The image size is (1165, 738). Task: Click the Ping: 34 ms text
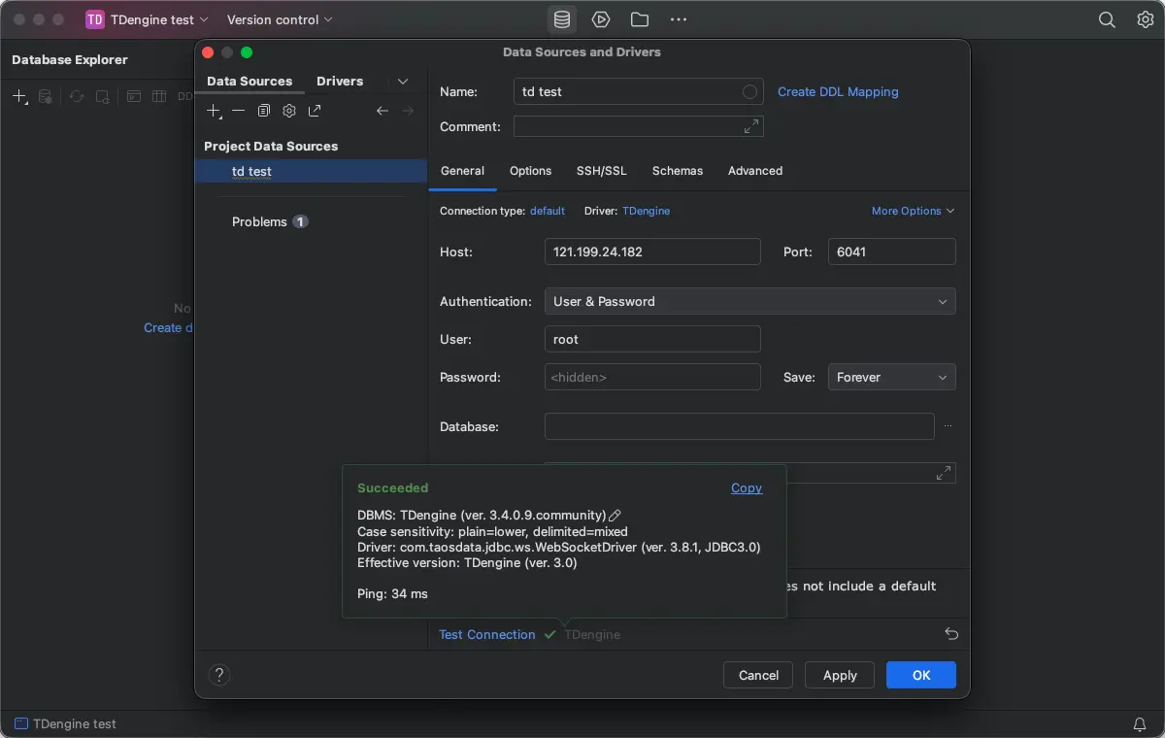[x=392, y=593]
